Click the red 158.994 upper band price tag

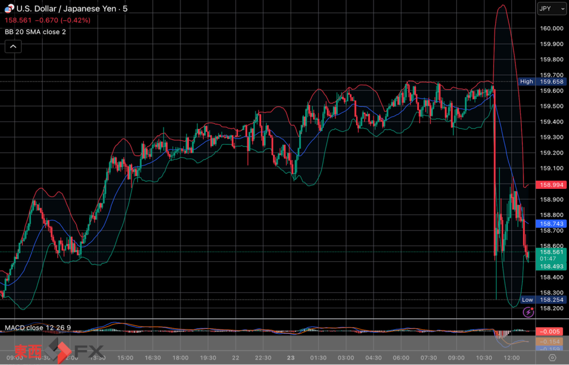550,184
